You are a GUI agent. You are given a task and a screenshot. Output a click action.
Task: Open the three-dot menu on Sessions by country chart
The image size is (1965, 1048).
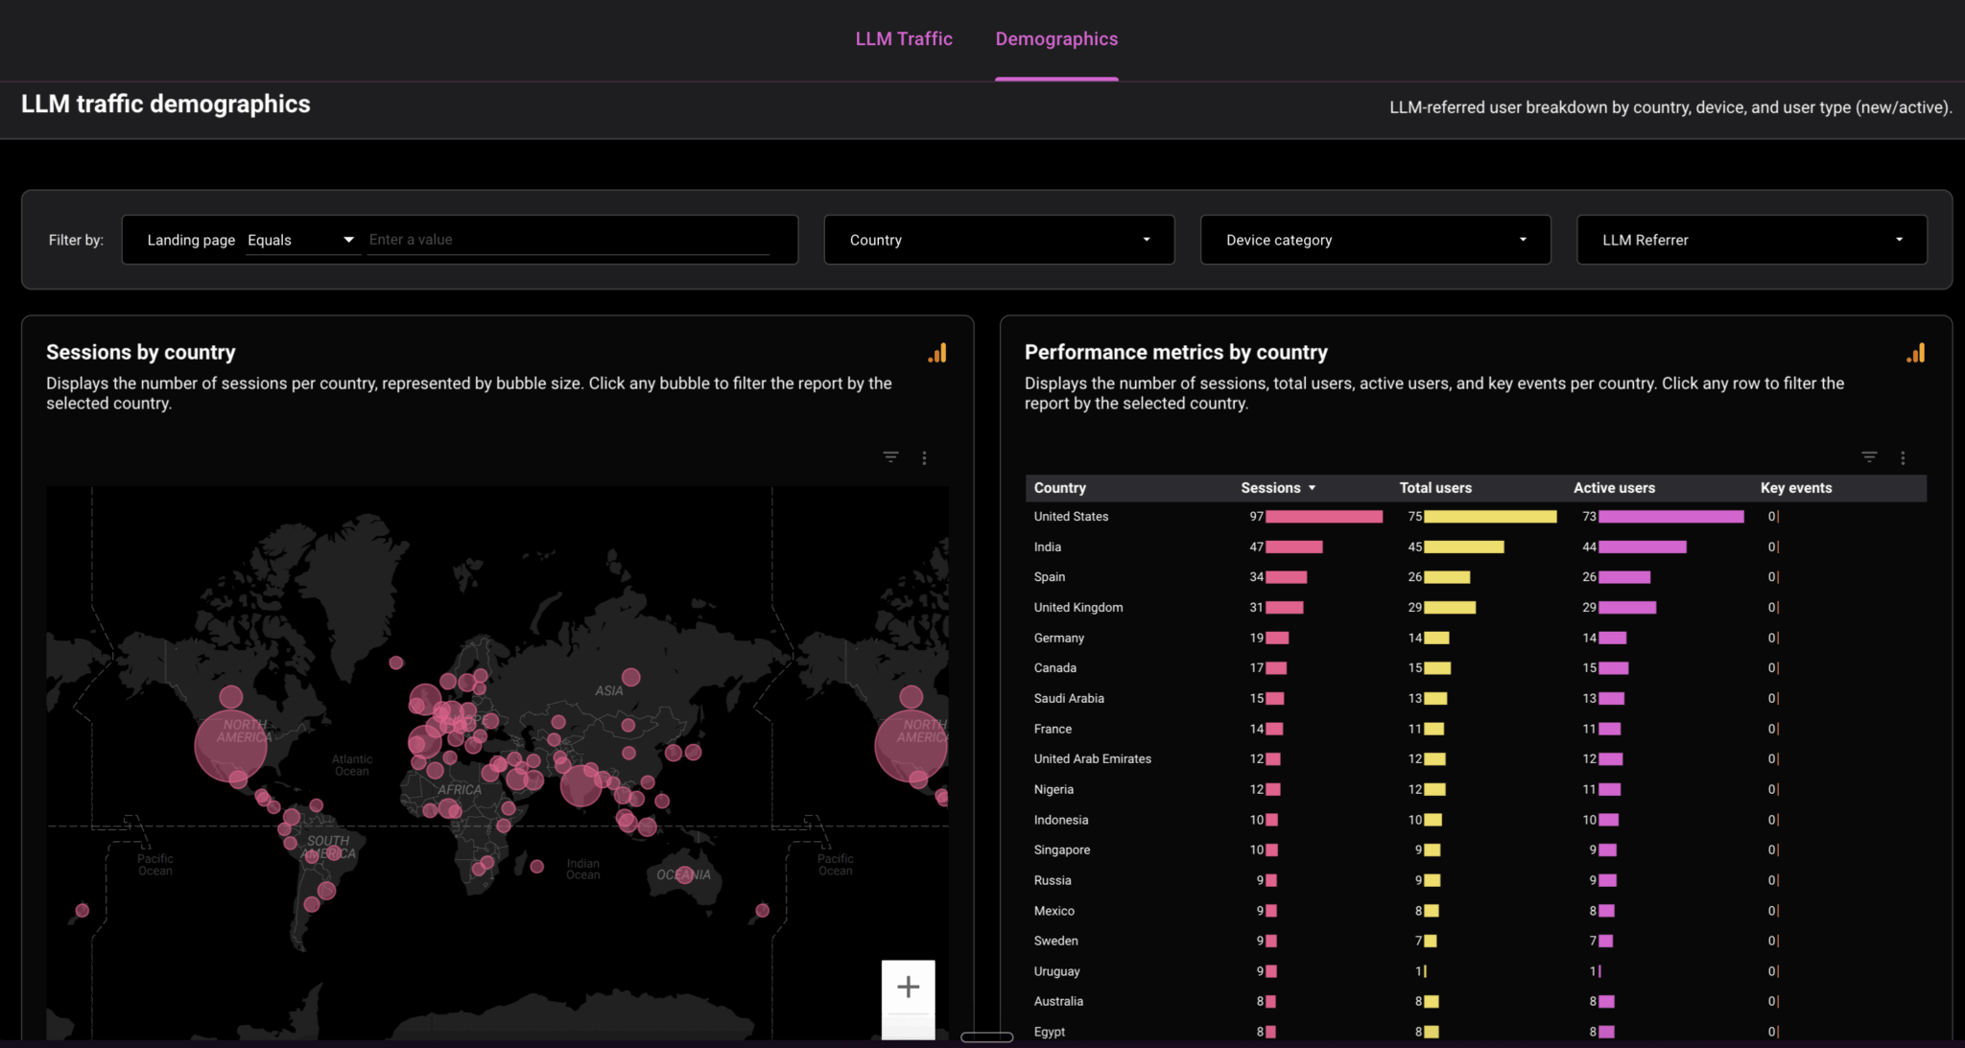(924, 457)
